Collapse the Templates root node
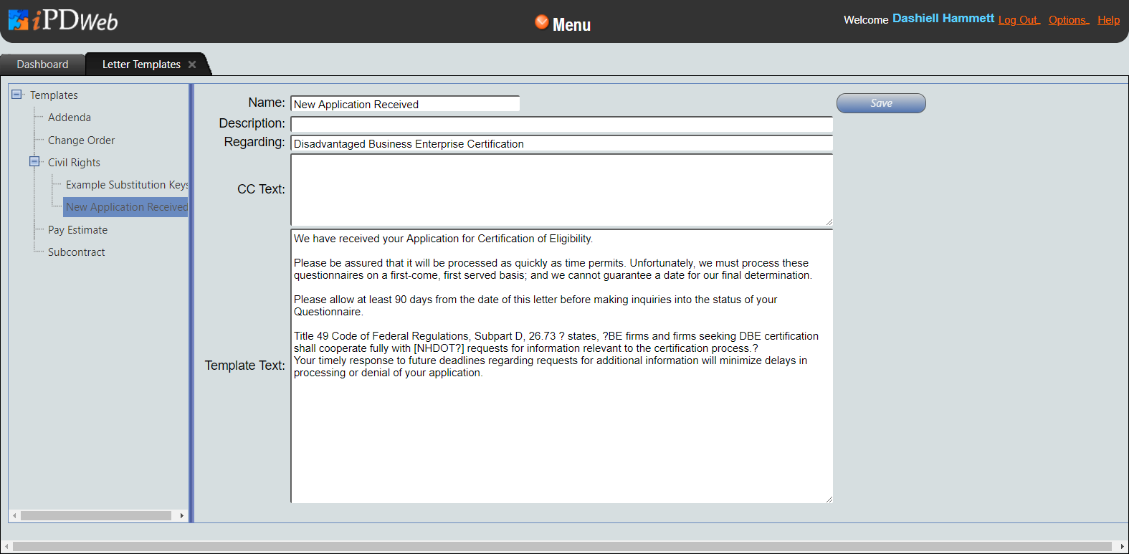 [x=16, y=95]
